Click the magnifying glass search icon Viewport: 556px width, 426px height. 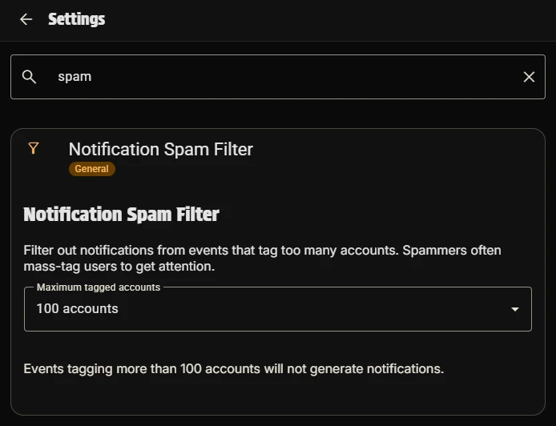click(30, 77)
